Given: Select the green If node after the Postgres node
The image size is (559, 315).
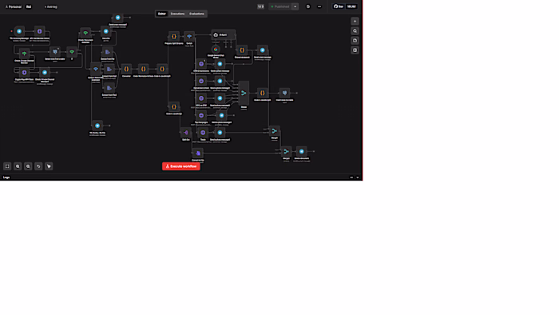Looking at the screenshot, I should coord(72,52).
